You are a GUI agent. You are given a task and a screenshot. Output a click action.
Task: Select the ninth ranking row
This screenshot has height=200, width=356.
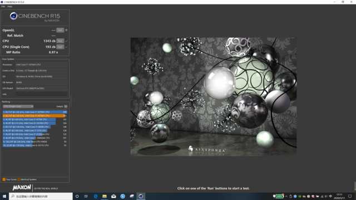pos(34,142)
